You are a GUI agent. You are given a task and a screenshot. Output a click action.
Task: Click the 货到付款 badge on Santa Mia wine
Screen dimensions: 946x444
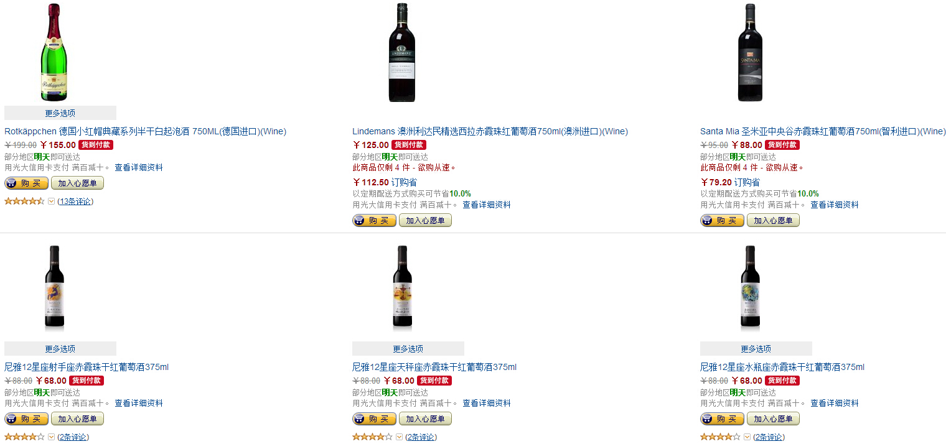pyautogui.click(x=782, y=145)
